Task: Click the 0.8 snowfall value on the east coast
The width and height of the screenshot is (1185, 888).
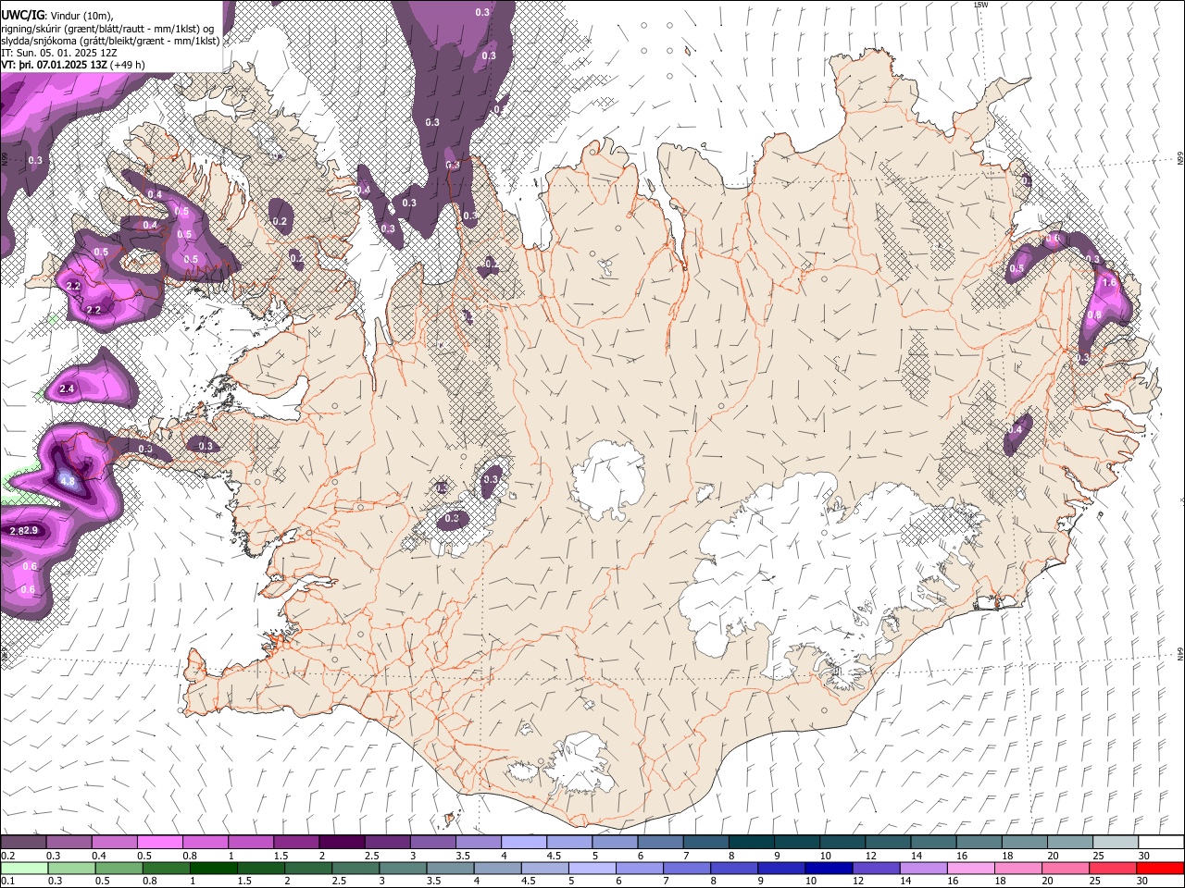Action: click(1094, 315)
